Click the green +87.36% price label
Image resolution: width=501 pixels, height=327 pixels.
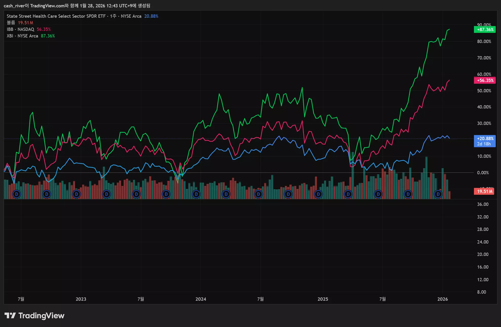(x=485, y=30)
